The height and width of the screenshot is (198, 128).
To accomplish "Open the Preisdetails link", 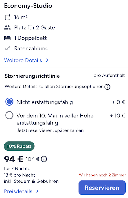I will [x=18, y=191].
